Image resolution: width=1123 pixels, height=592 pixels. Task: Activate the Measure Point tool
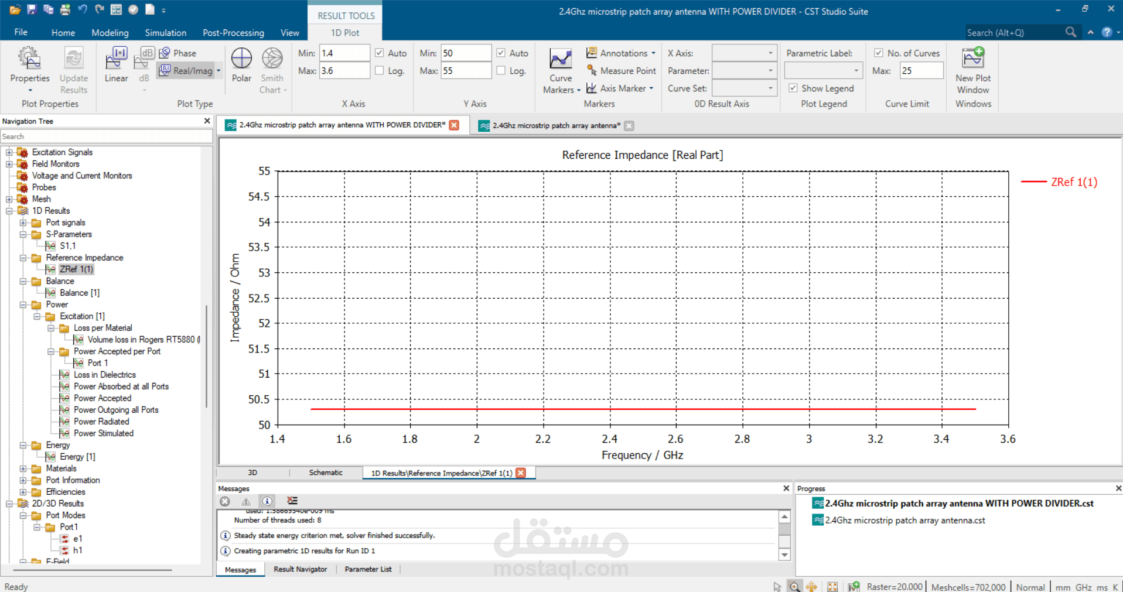(621, 71)
